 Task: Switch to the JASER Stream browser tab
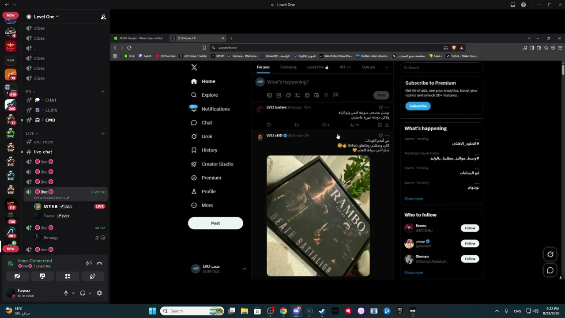tap(140, 38)
